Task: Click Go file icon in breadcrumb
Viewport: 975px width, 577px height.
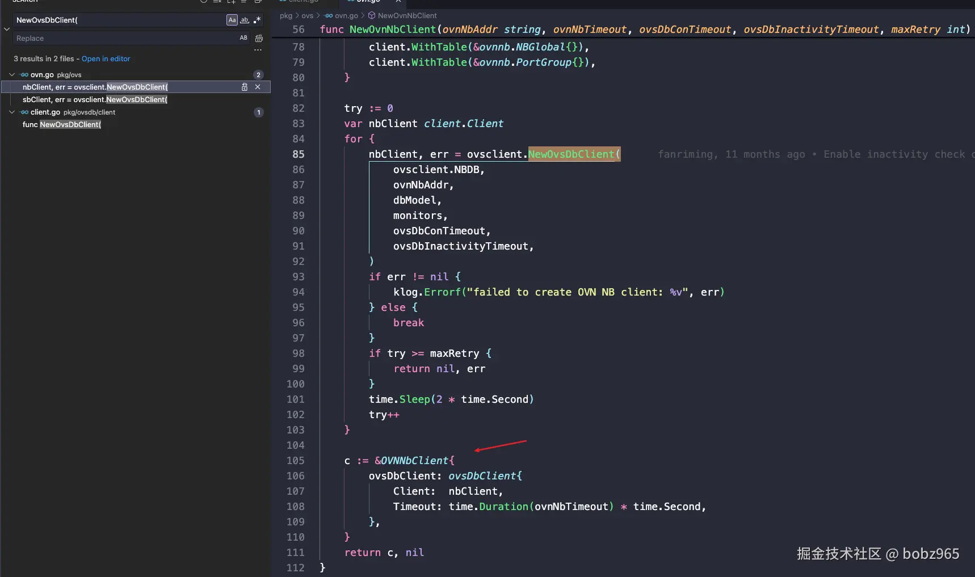Action: (329, 15)
